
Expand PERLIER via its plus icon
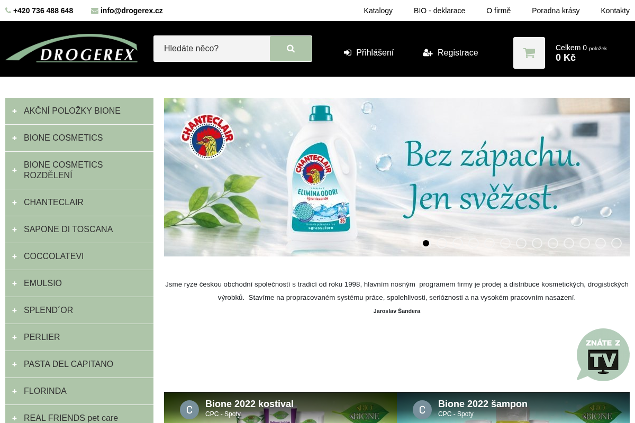pos(14,337)
